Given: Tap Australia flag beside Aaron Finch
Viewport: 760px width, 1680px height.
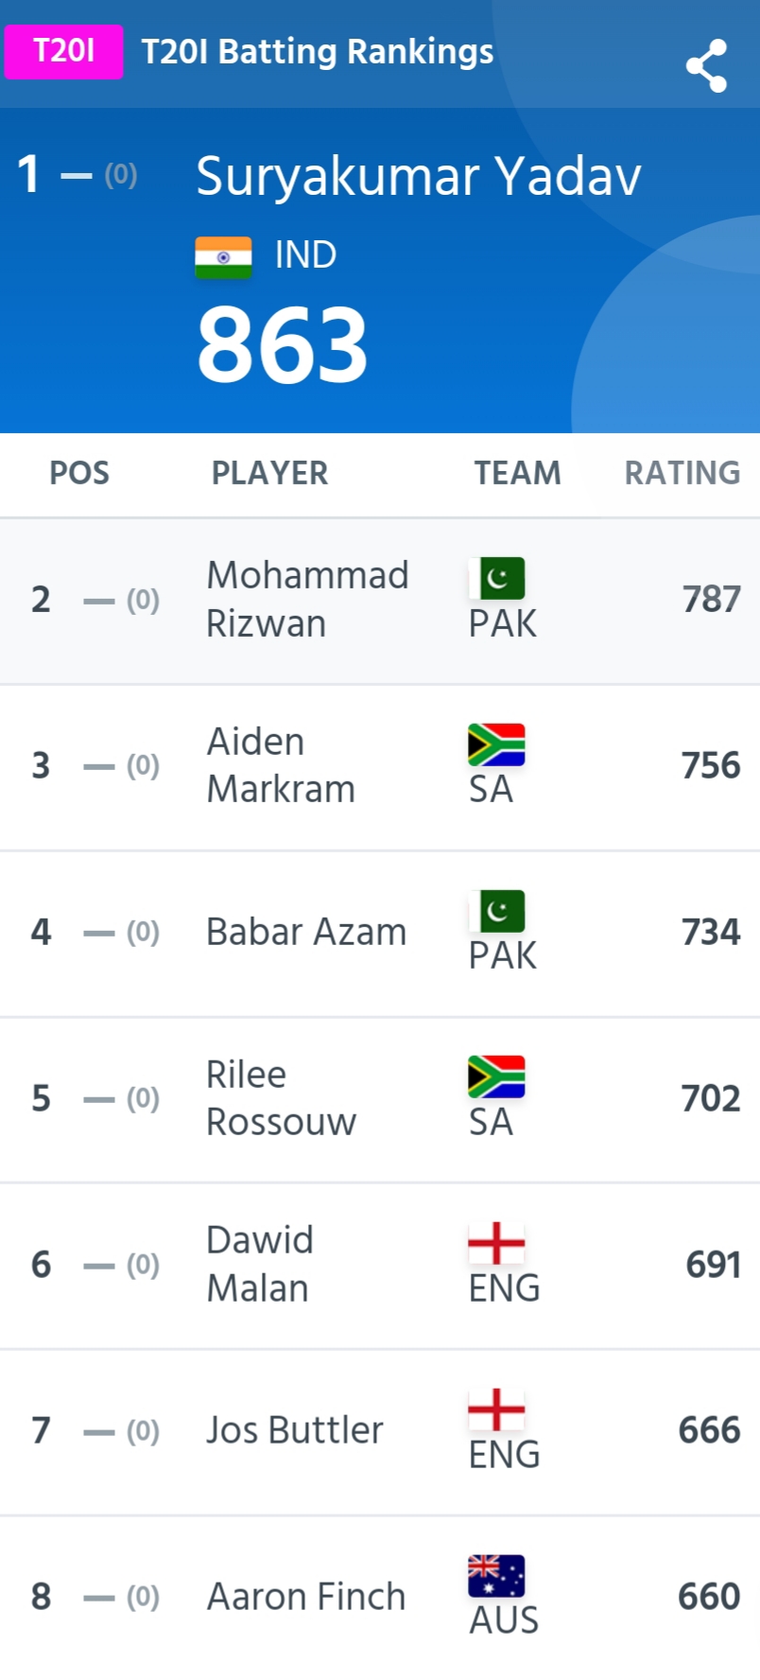Looking at the screenshot, I should click(x=497, y=1576).
